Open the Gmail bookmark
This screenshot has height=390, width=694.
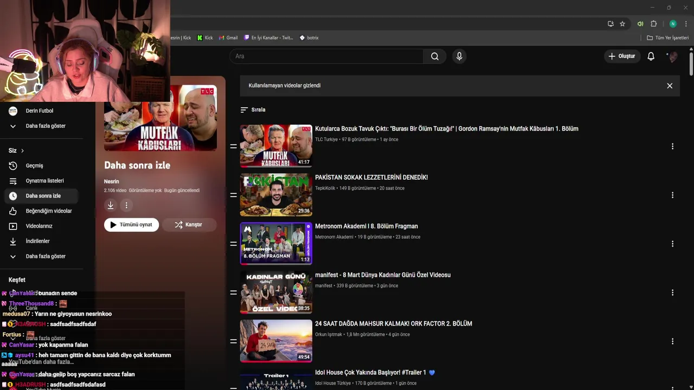pos(228,38)
